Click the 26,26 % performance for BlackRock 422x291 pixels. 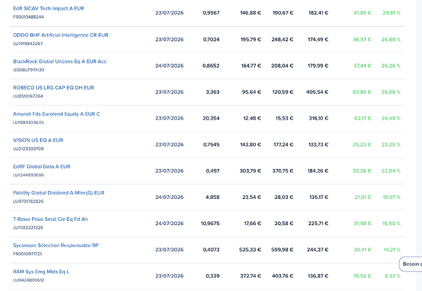[x=391, y=66]
